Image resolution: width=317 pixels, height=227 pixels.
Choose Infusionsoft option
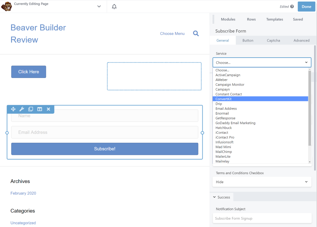click(260, 142)
